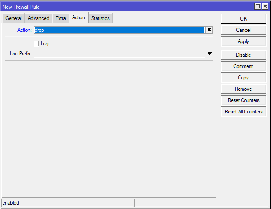Screen dimensions: 271x209
Task: Click the Log Prefix text field
Action: [x=119, y=53]
